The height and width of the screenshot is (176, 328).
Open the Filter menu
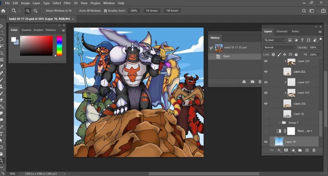click(x=67, y=3)
